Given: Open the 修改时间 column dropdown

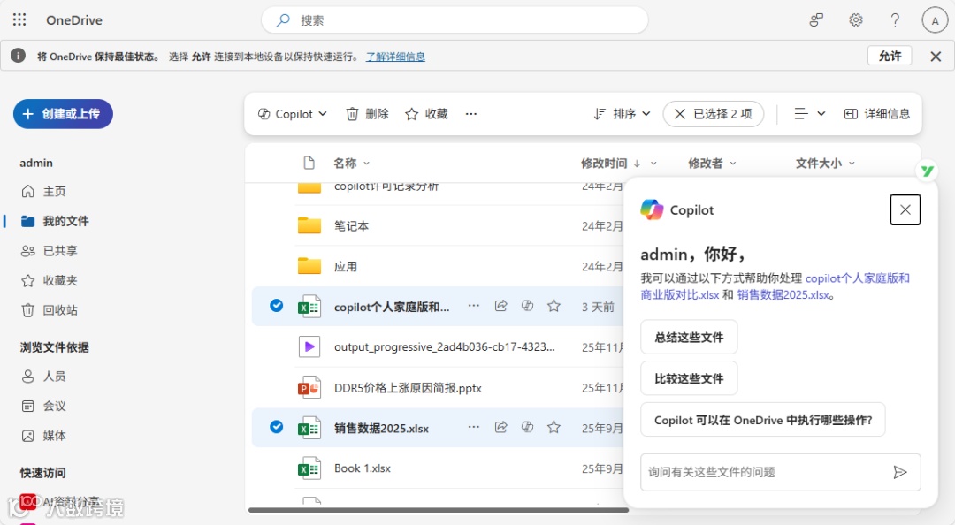Looking at the screenshot, I should click(x=618, y=164).
